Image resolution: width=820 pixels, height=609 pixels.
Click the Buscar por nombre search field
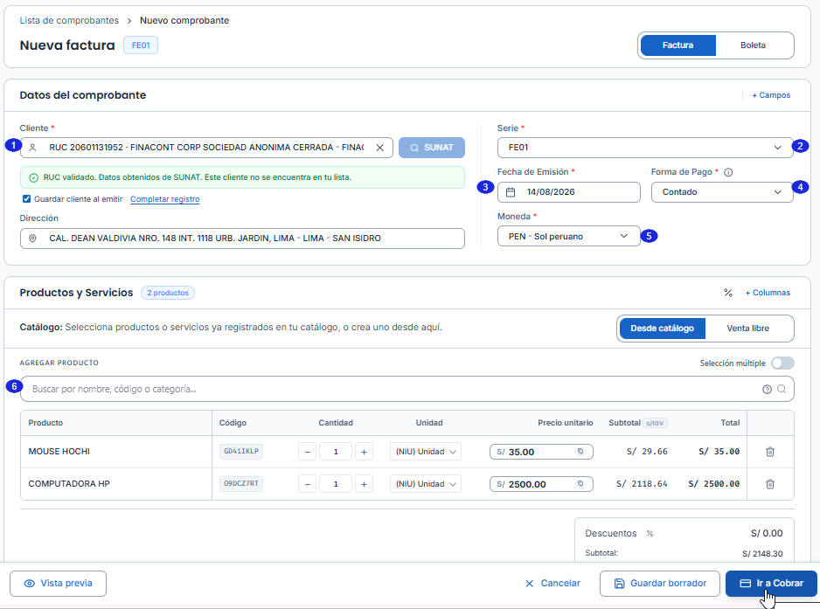[x=407, y=389]
